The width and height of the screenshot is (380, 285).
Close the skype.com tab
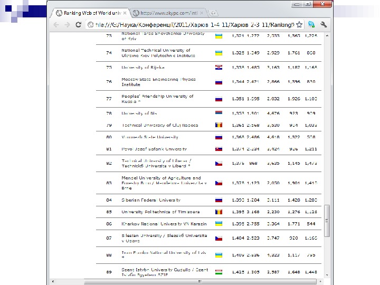coord(202,13)
